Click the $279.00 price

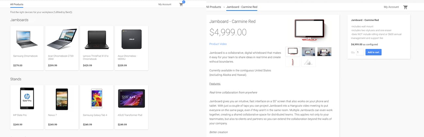(x=18, y=65)
